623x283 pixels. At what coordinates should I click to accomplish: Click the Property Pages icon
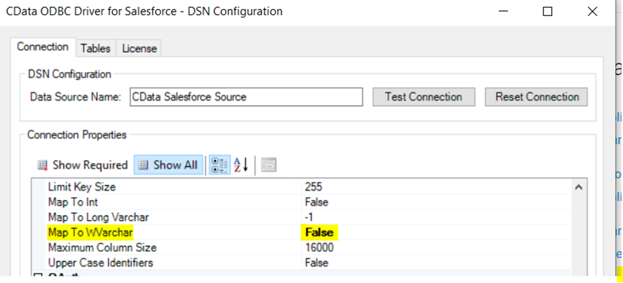click(268, 165)
